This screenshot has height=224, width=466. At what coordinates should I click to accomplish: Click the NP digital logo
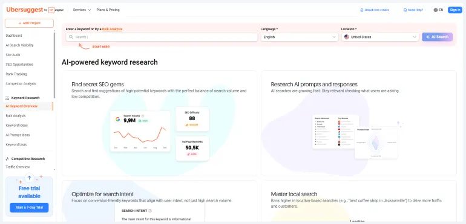pos(56,10)
